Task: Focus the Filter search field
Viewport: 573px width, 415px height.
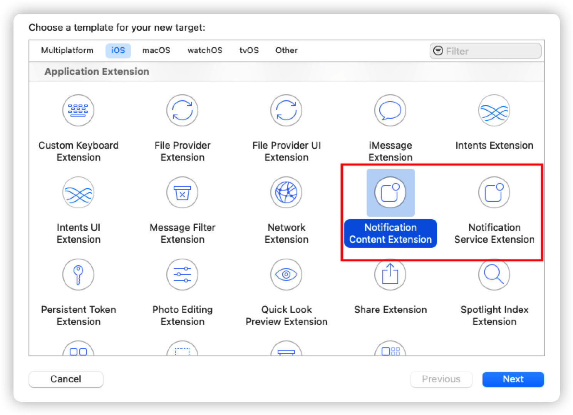Action: click(486, 51)
